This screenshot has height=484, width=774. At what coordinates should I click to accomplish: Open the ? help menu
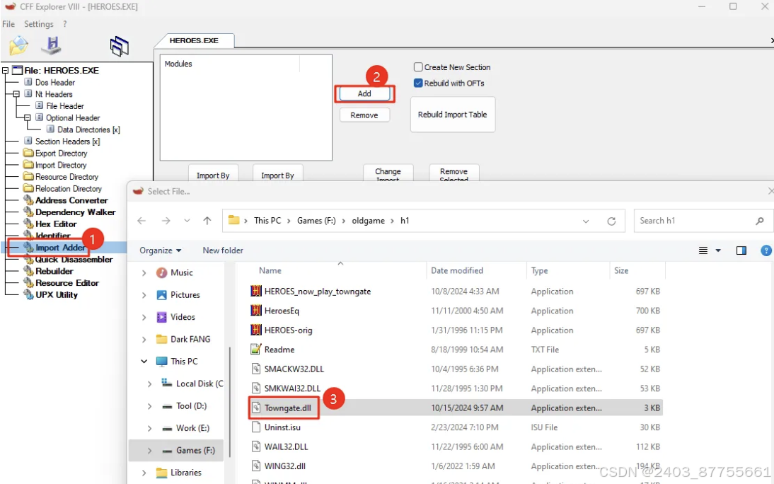64,24
